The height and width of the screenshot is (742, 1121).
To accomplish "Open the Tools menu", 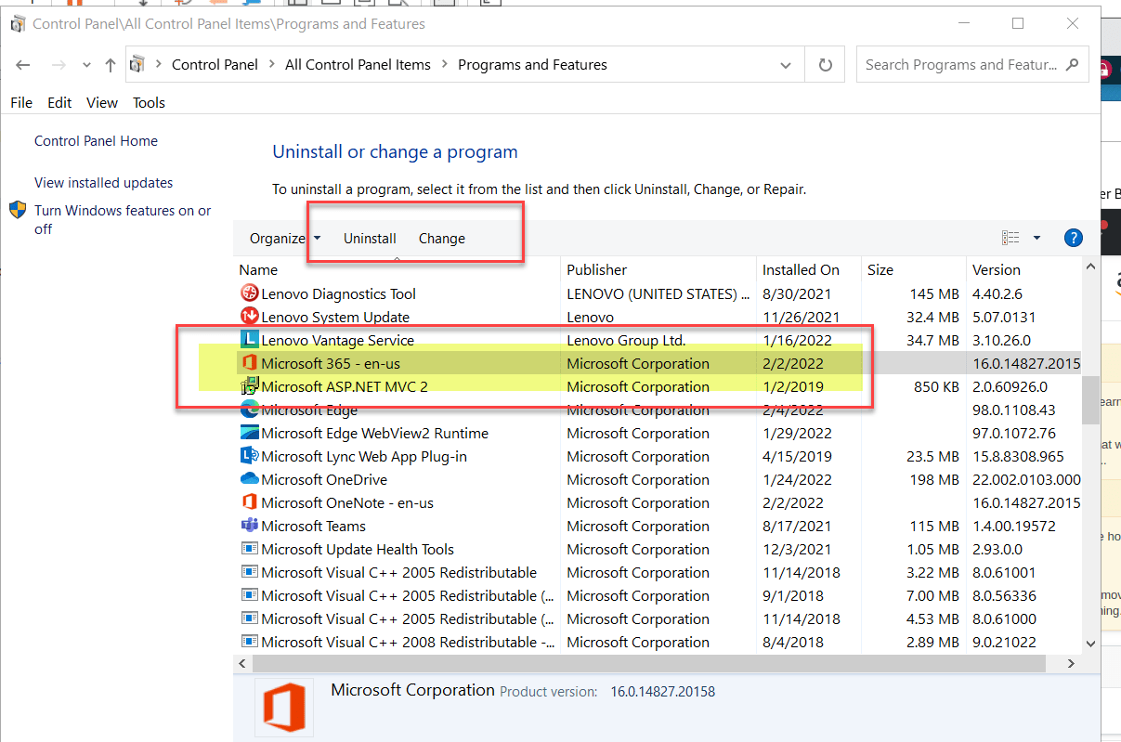I will [149, 102].
